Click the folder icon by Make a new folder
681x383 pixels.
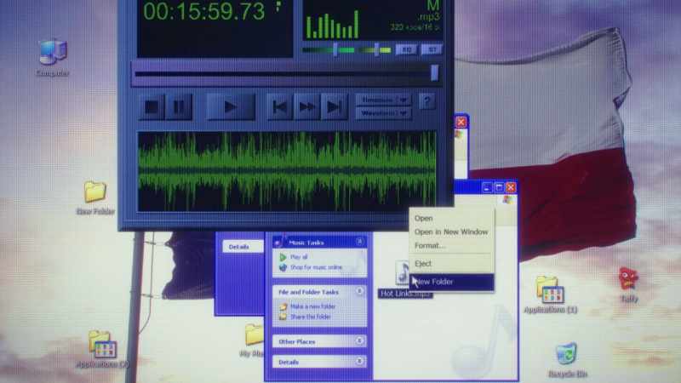coord(283,306)
